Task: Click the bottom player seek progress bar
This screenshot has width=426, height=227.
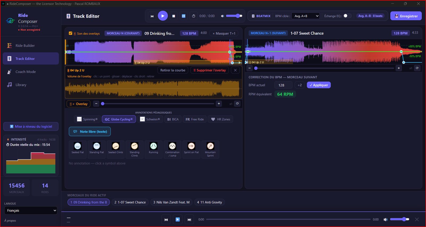Action: [x=288, y=220]
